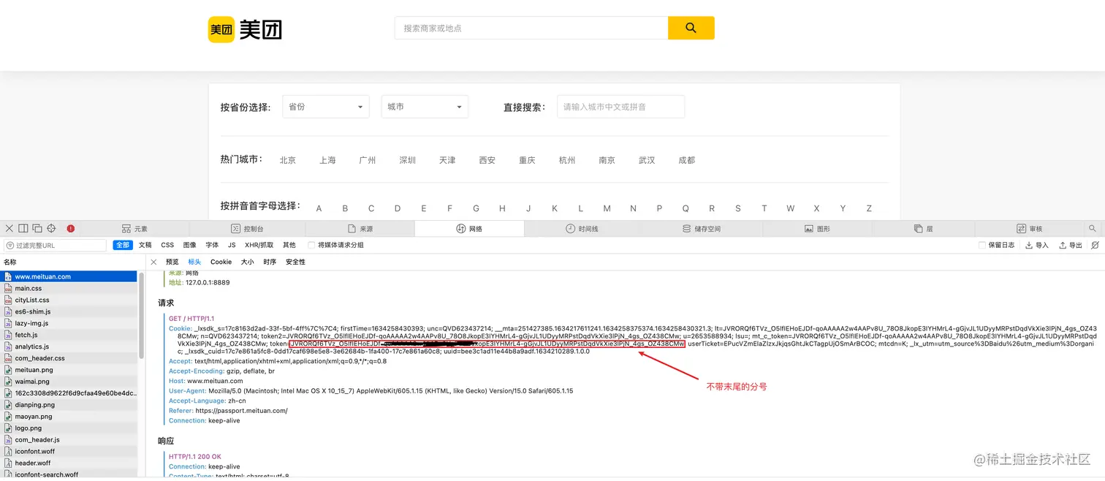Select the 网络 (Network) tab
This screenshot has width=1105, height=481.
469,229
